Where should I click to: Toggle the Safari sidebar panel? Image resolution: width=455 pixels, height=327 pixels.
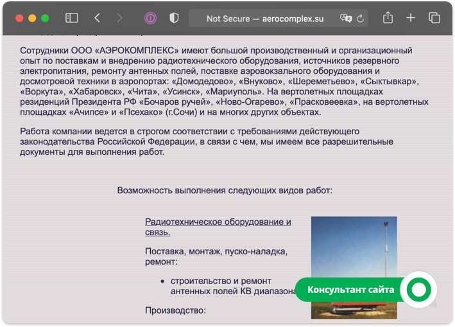[x=71, y=19]
